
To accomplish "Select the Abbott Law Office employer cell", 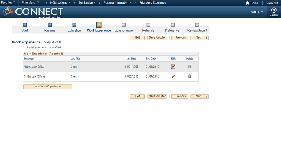I will point(34,66).
